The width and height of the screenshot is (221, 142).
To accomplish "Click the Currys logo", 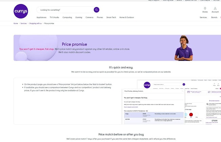I will tap(21, 11).
